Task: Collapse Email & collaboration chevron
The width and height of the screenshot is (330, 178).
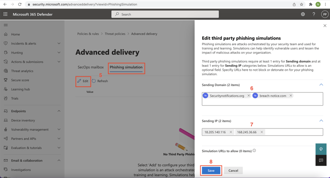Action: tap(59, 160)
